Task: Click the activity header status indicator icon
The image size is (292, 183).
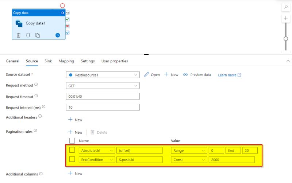Action: coord(62,13)
